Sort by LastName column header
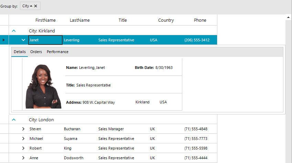Viewport: 292px width, 163px height. tap(80, 20)
